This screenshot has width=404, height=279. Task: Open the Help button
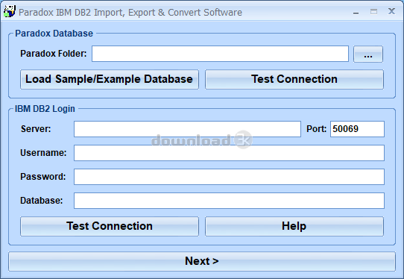pos(294,226)
